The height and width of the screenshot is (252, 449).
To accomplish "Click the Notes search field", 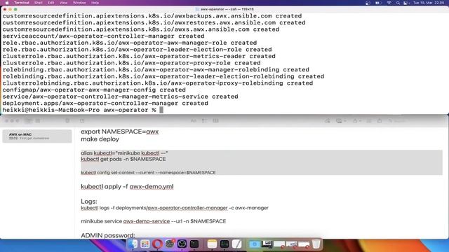I will (398, 121).
